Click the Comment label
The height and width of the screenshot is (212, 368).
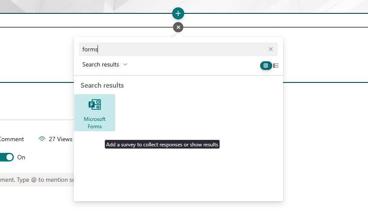tap(12, 139)
